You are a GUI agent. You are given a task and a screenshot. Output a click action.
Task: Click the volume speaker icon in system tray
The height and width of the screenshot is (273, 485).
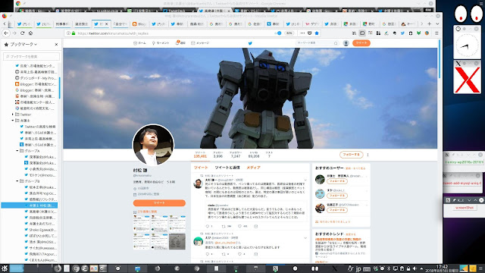415,268
